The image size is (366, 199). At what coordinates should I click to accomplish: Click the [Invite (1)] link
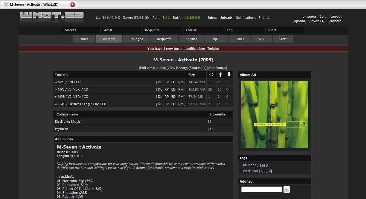point(317,21)
